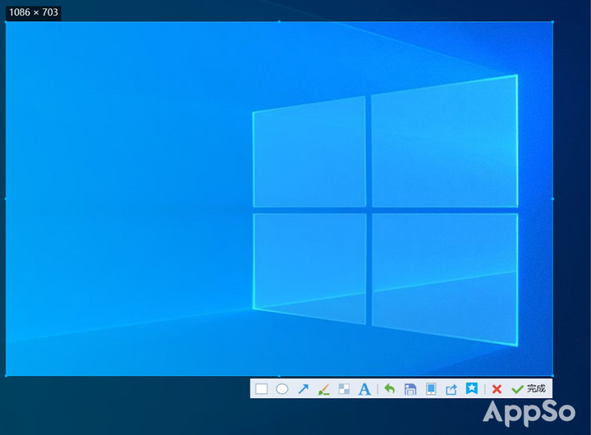Screen dimensions: 591x435
Task: Undo the last edit with green arrow
Action: click(390, 389)
